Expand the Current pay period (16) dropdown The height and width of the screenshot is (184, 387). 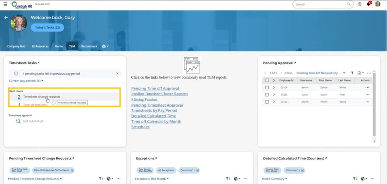pyautogui.click(x=26, y=81)
